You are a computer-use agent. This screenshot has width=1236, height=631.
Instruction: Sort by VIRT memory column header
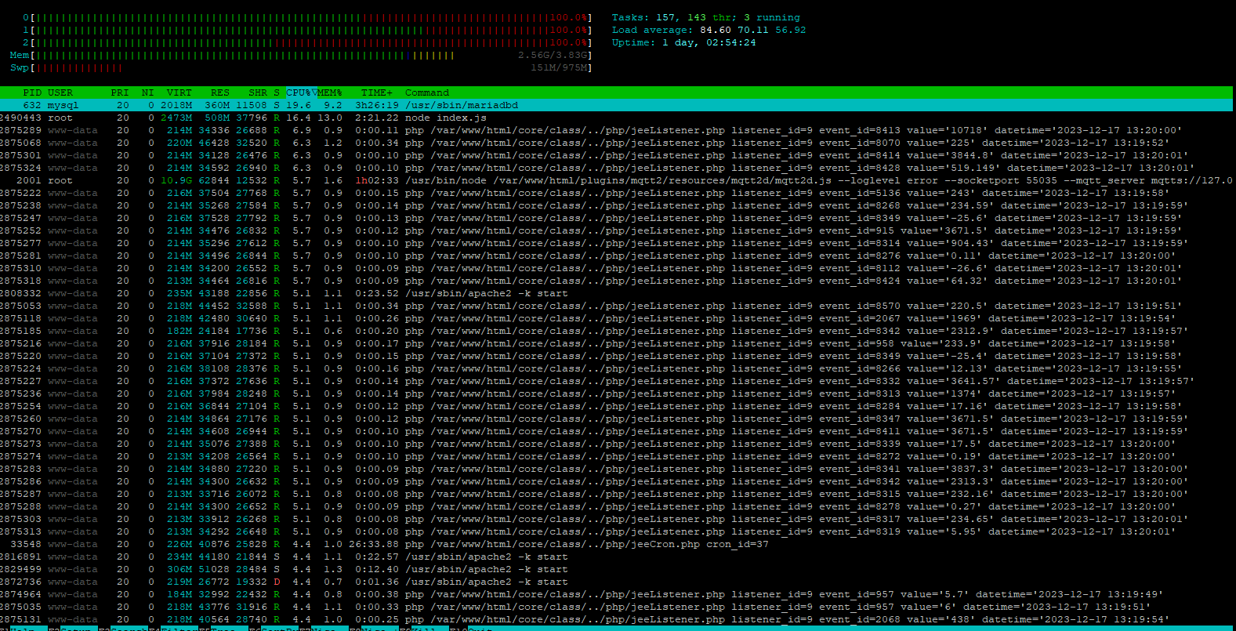(179, 92)
